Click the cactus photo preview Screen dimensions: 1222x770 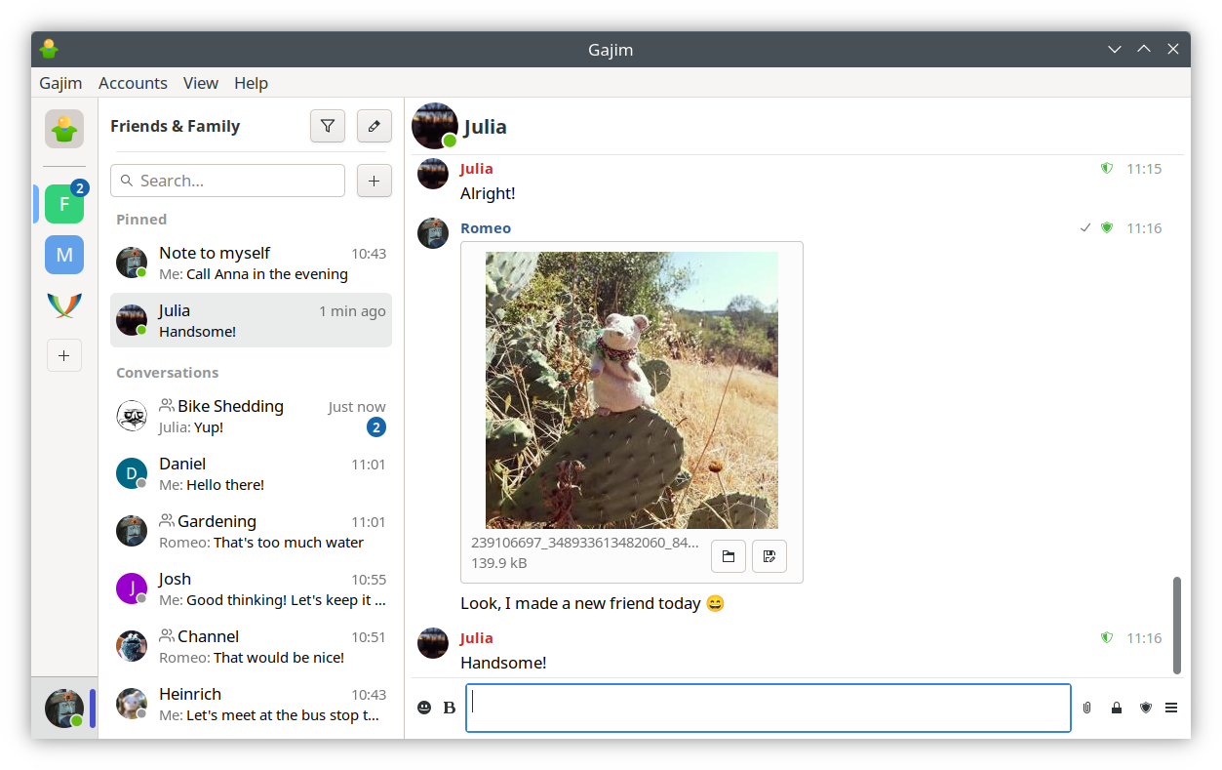(632, 389)
